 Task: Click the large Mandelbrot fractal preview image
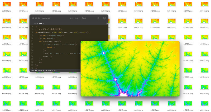[130, 68]
